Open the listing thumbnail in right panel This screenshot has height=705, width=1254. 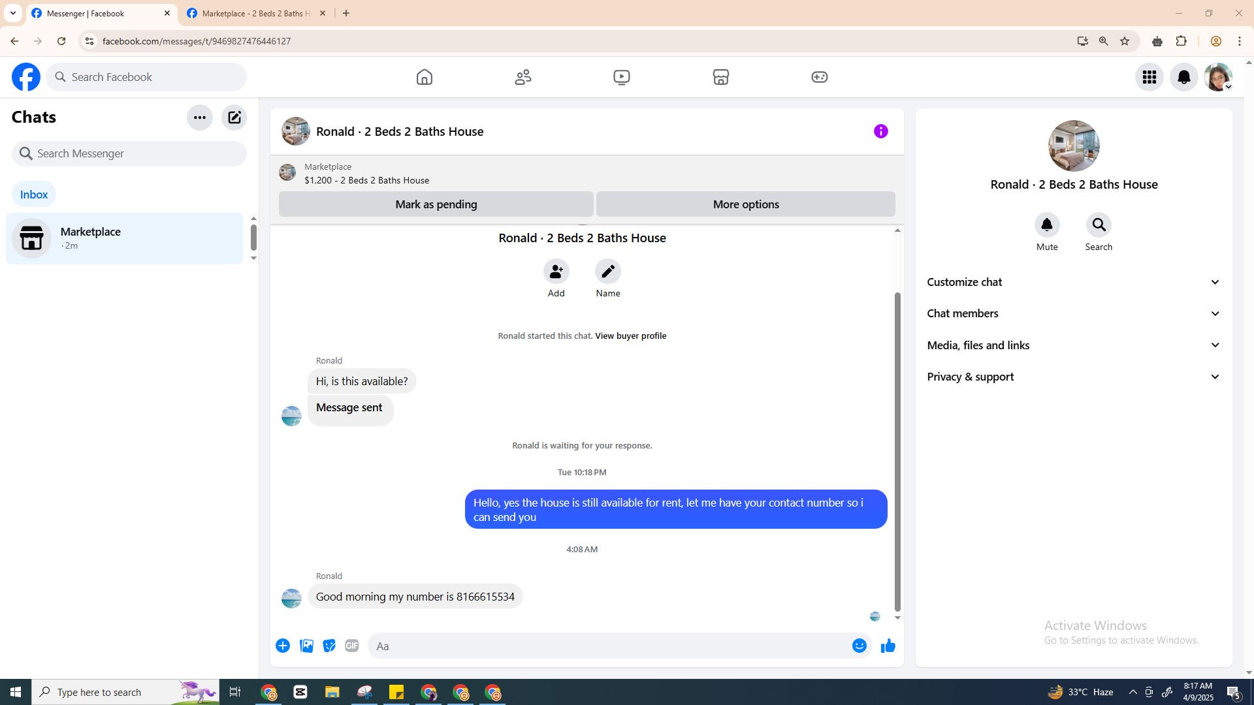coord(1074,146)
